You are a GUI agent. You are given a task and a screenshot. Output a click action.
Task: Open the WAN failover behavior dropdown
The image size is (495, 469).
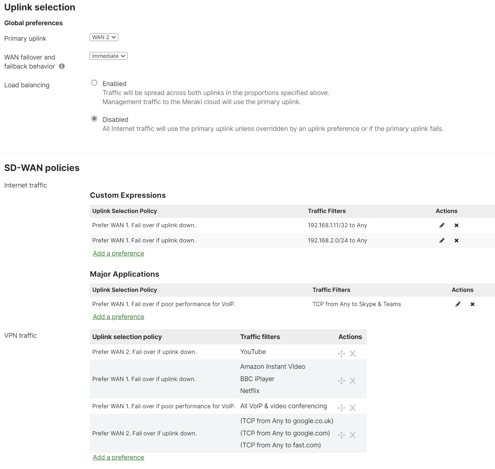pyautogui.click(x=108, y=56)
